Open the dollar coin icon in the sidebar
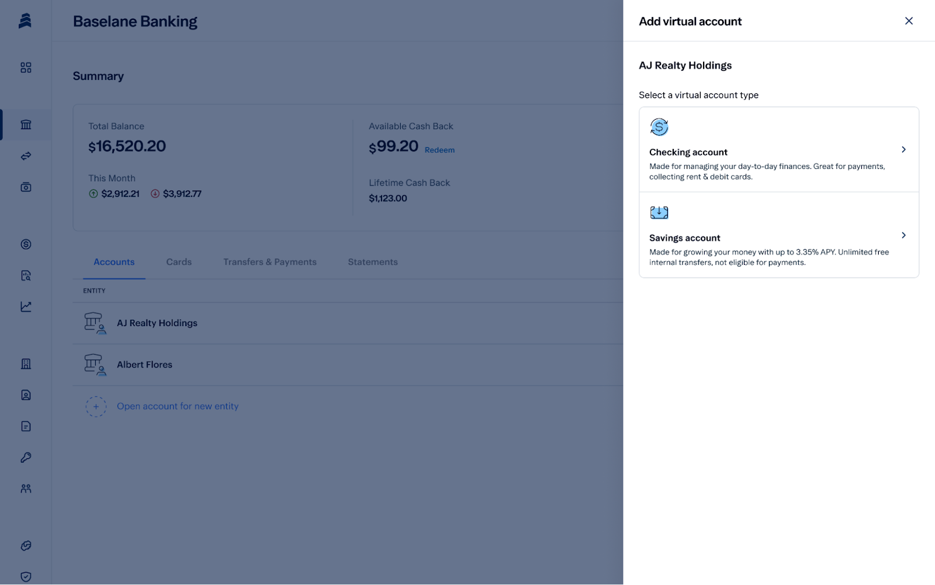This screenshot has width=935, height=585. pyautogui.click(x=26, y=244)
